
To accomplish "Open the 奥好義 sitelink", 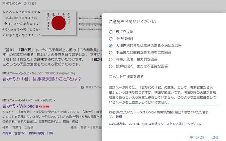I will tap(7, 133).
